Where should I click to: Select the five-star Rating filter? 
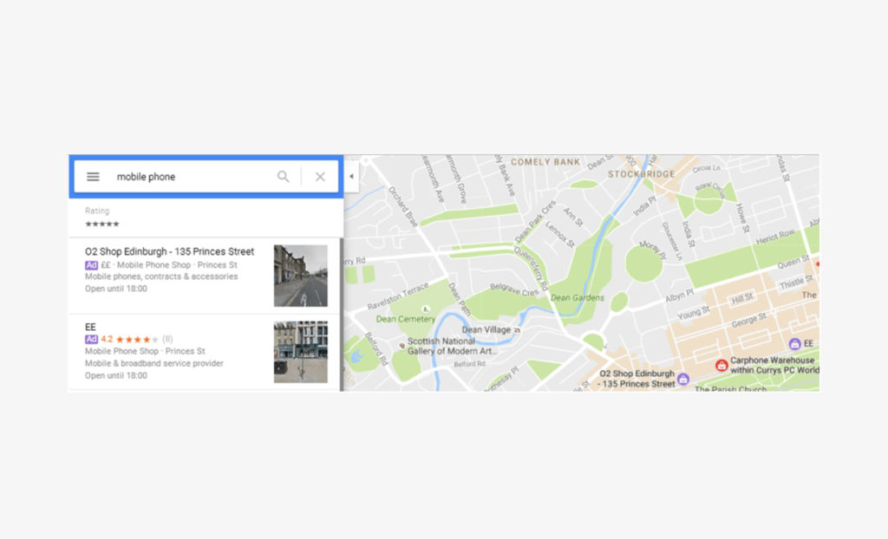tap(102, 224)
